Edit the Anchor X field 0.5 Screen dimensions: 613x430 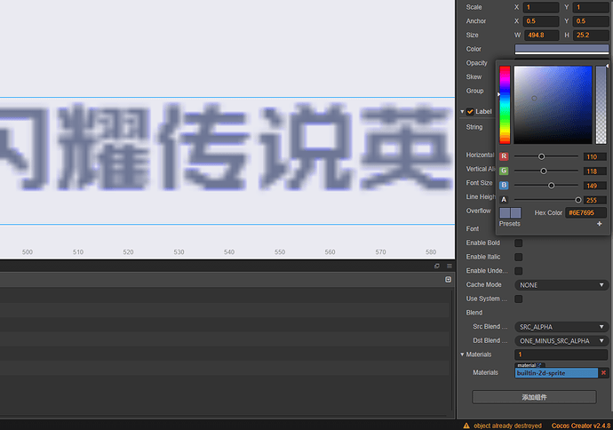click(541, 21)
